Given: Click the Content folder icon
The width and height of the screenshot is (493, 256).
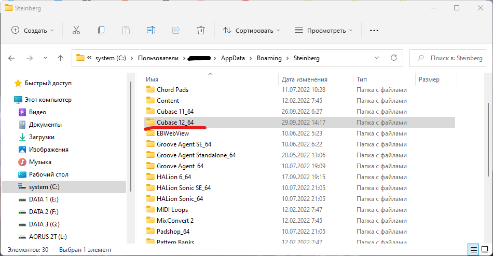Looking at the screenshot, I should 150,101.
